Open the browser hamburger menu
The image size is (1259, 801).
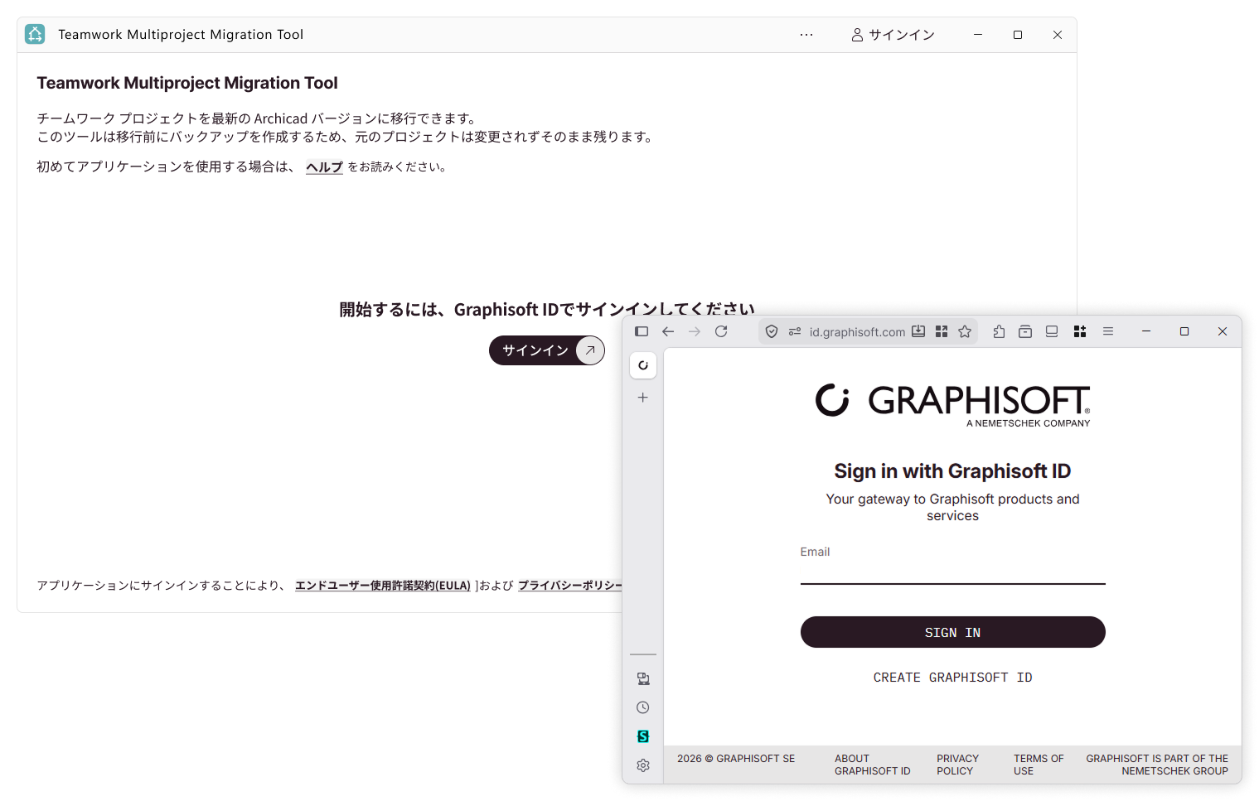coord(1108,331)
